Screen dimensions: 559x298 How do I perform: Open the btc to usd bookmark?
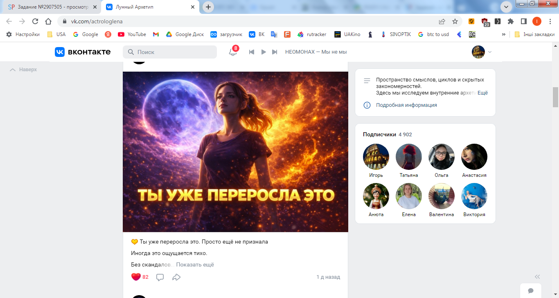pos(433,34)
